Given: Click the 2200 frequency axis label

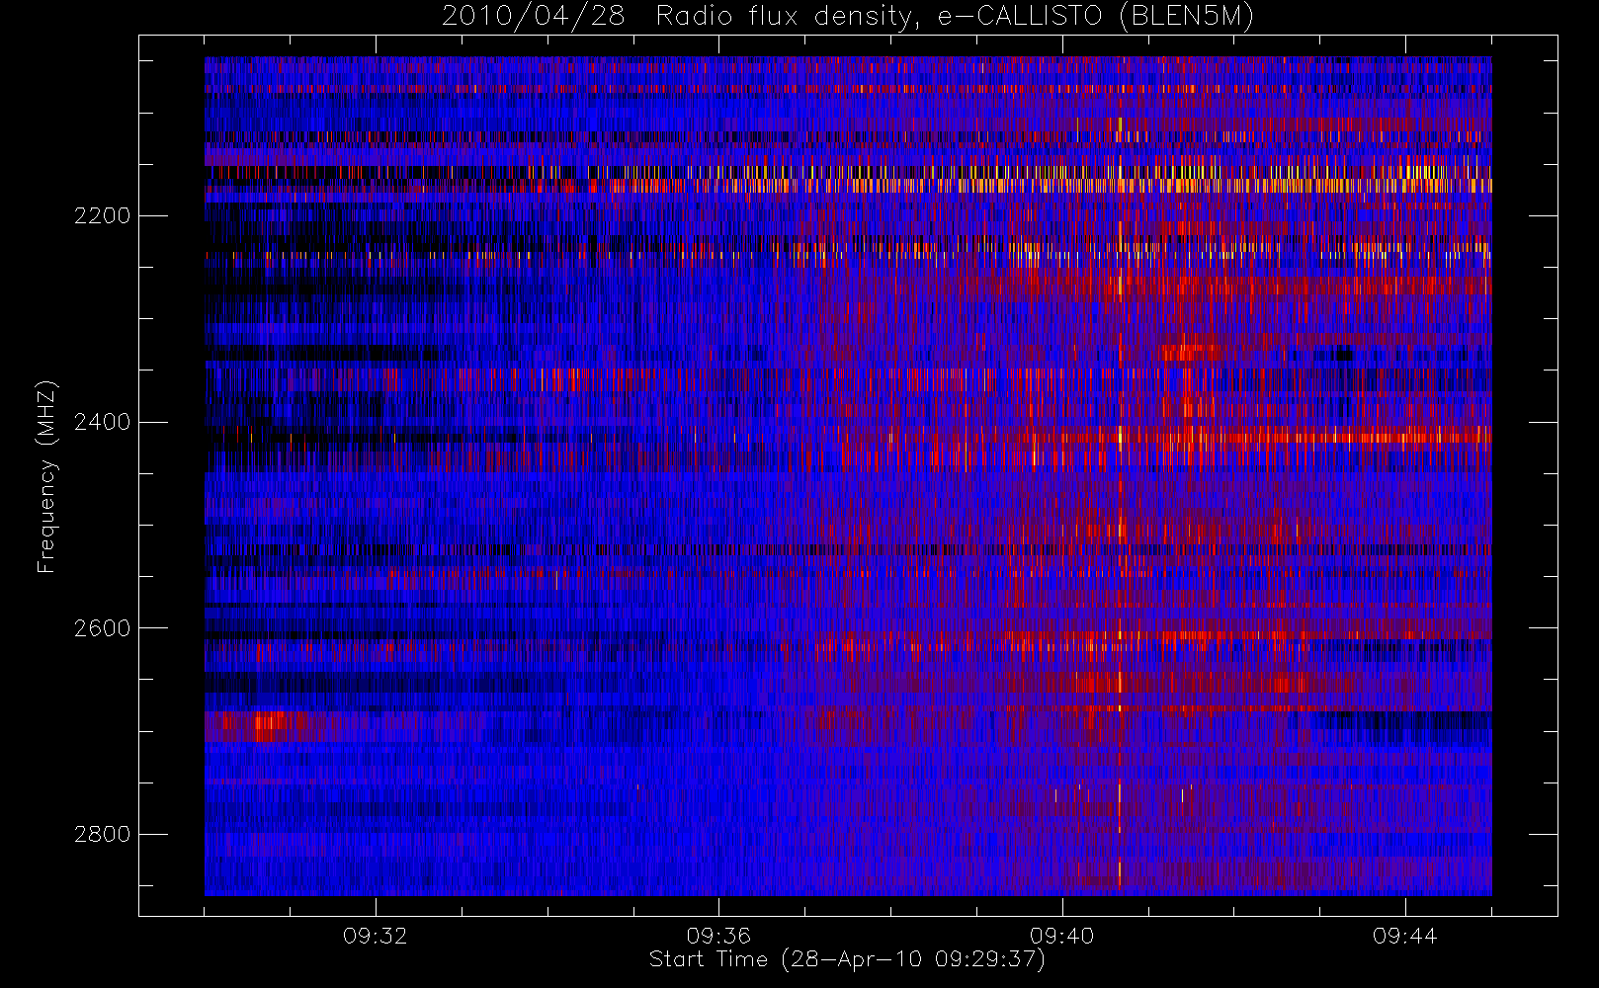Looking at the screenshot, I should click(x=102, y=215).
